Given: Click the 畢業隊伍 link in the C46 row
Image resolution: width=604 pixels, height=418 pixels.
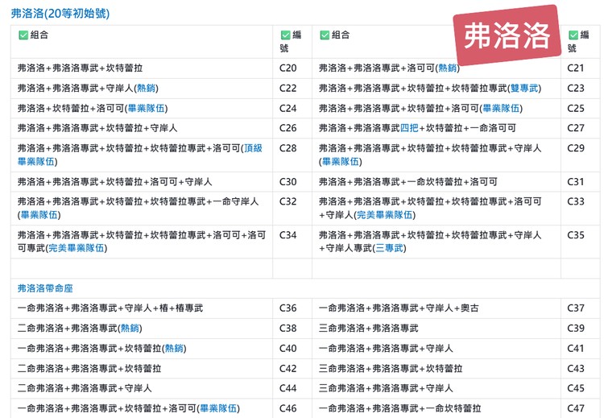Looking at the screenshot, I should click(219, 409).
